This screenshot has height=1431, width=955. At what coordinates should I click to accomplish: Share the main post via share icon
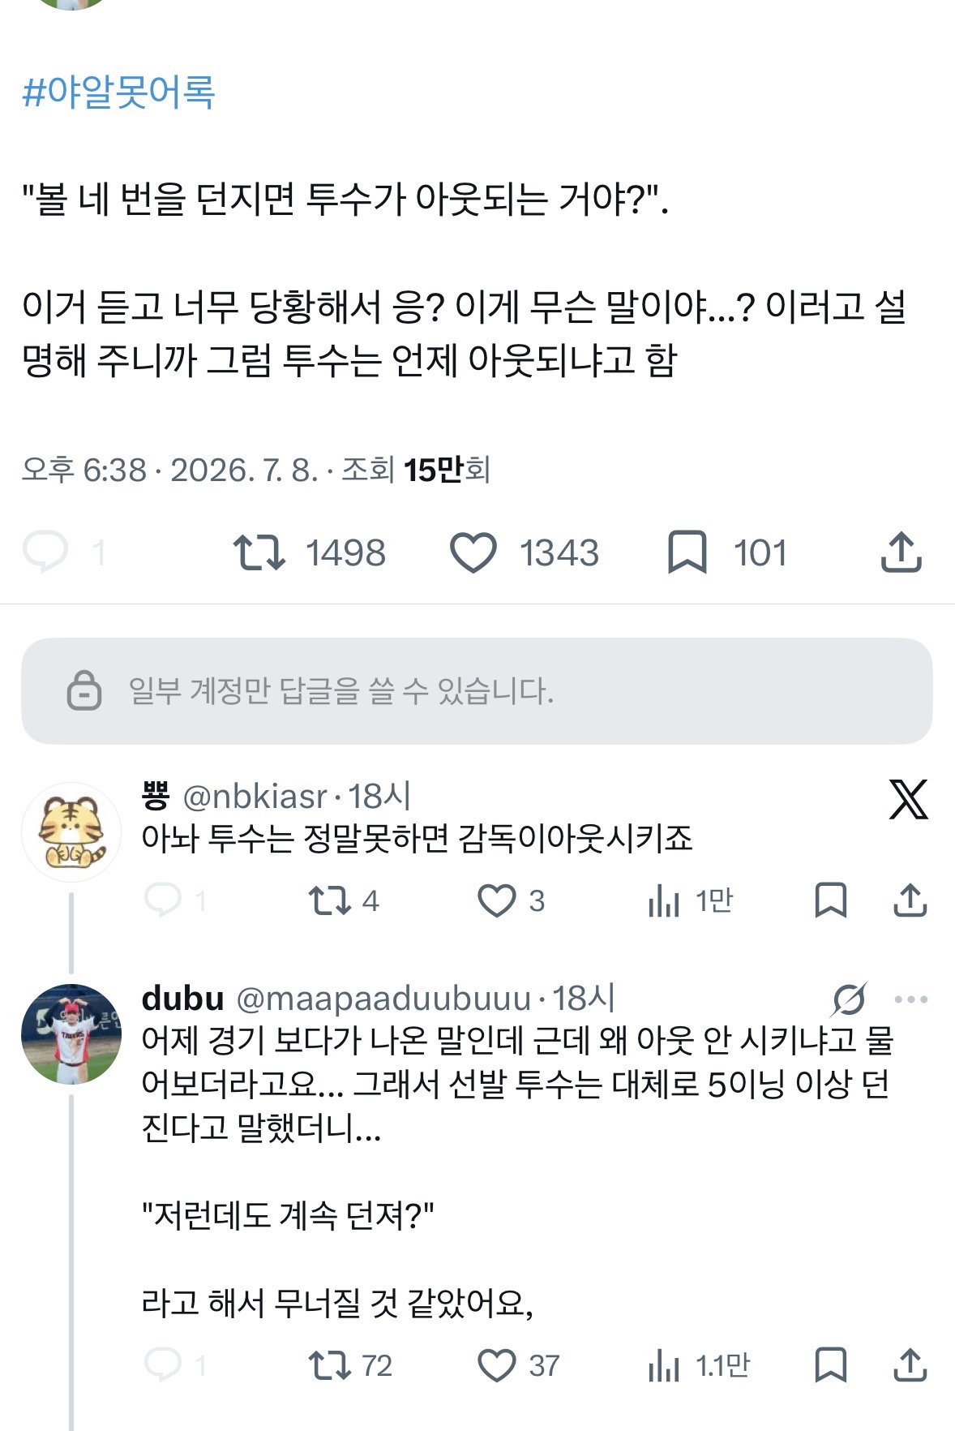click(901, 552)
